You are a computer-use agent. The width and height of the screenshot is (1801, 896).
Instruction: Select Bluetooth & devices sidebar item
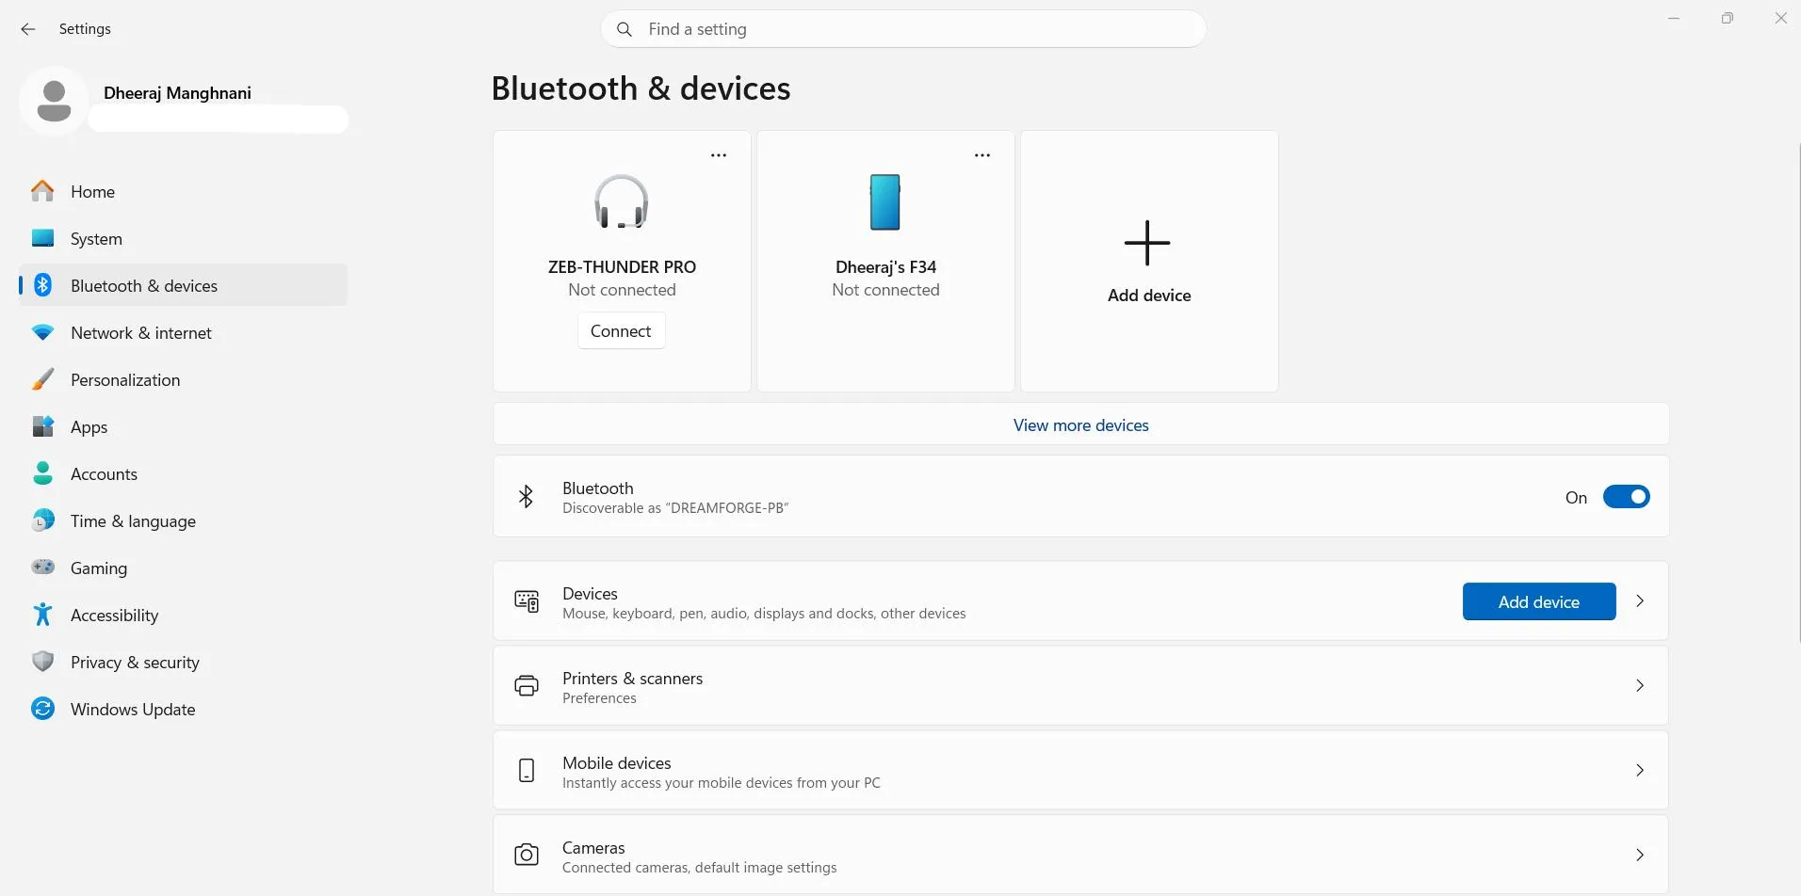[183, 285]
